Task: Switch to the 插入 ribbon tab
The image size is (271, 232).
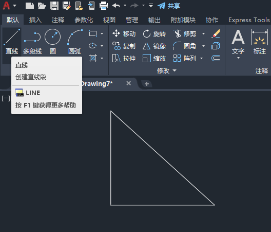Action: point(35,20)
